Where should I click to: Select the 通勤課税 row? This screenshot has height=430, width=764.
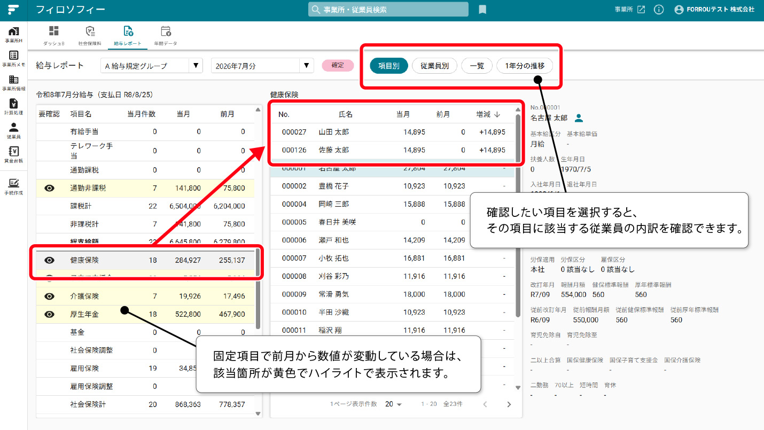[145, 170]
